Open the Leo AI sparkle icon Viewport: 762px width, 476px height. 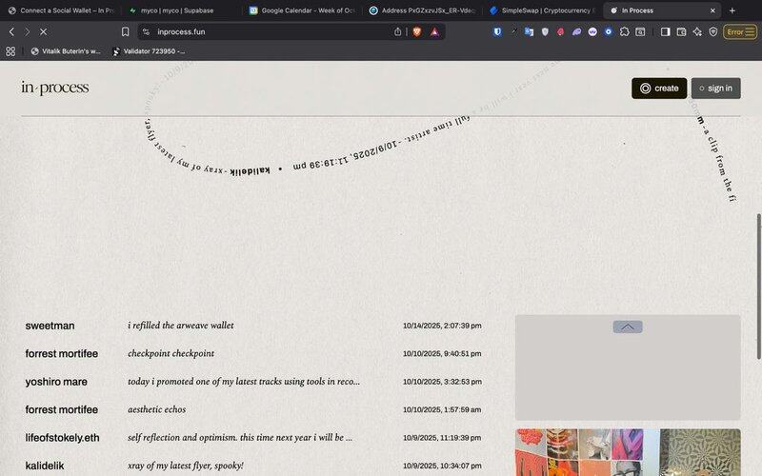click(x=697, y=31)
